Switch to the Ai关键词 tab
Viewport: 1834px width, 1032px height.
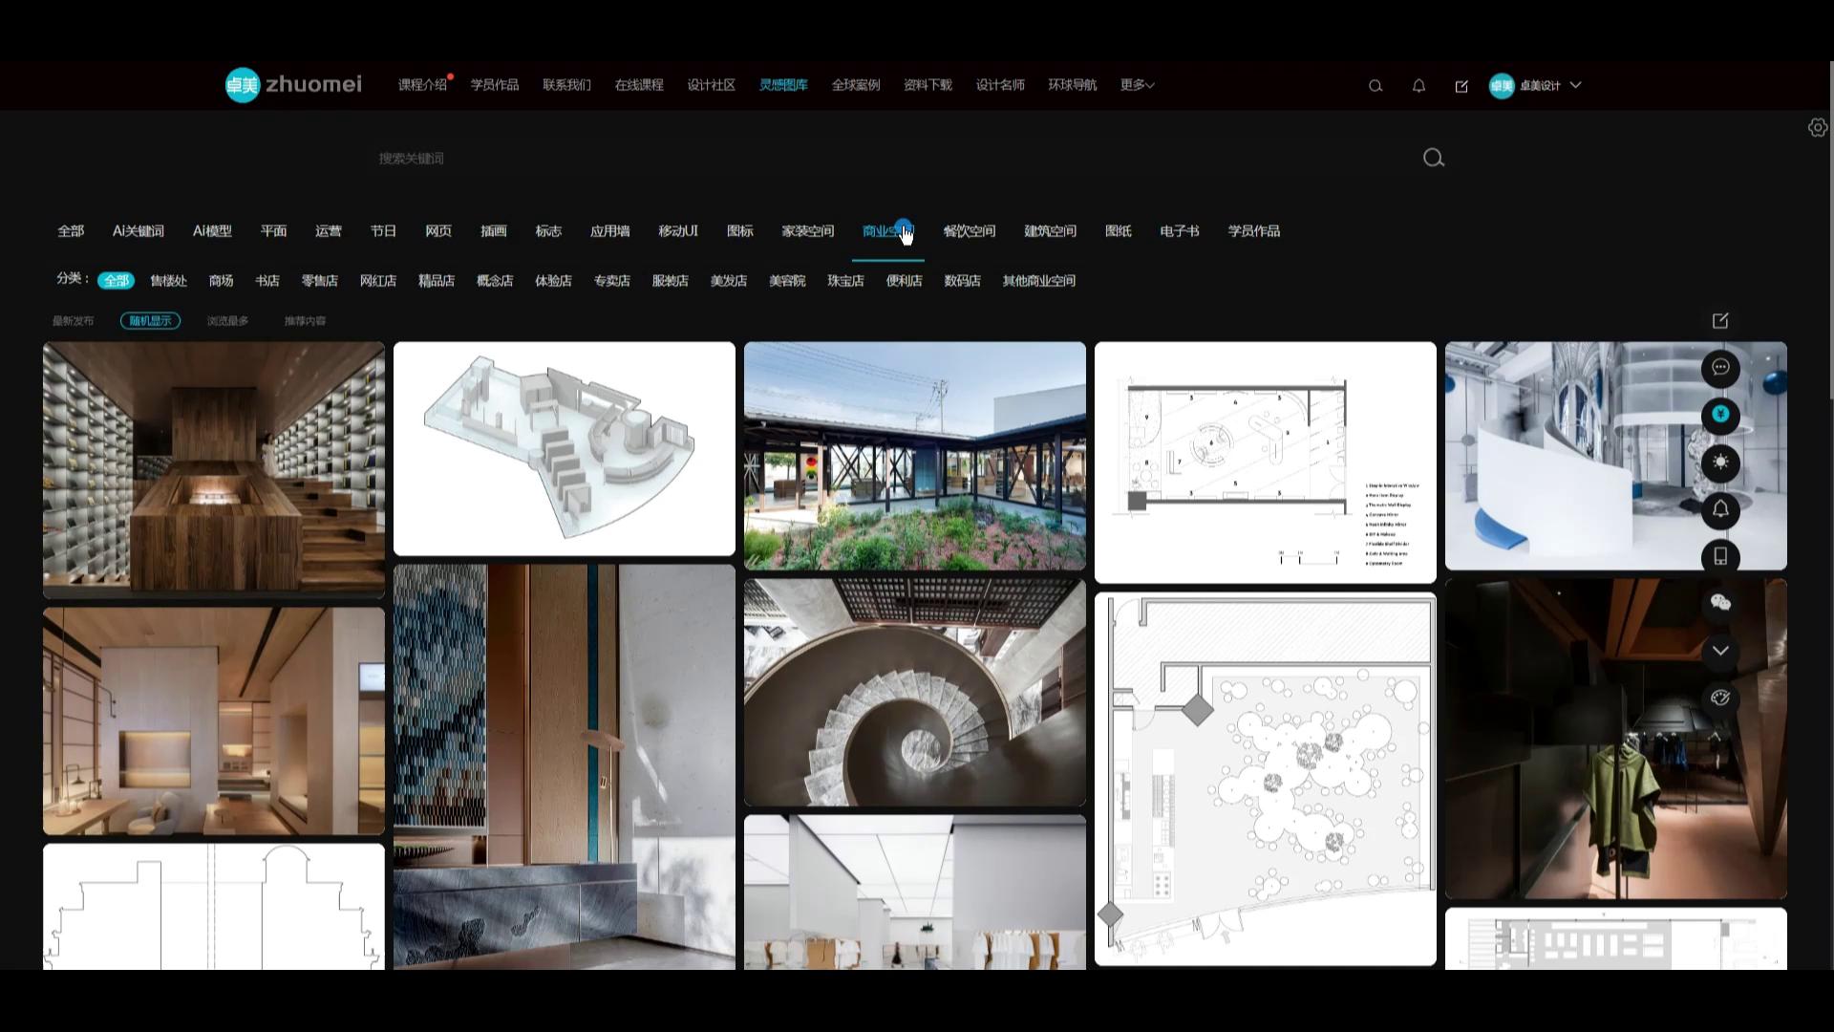(x=139, y=231)
